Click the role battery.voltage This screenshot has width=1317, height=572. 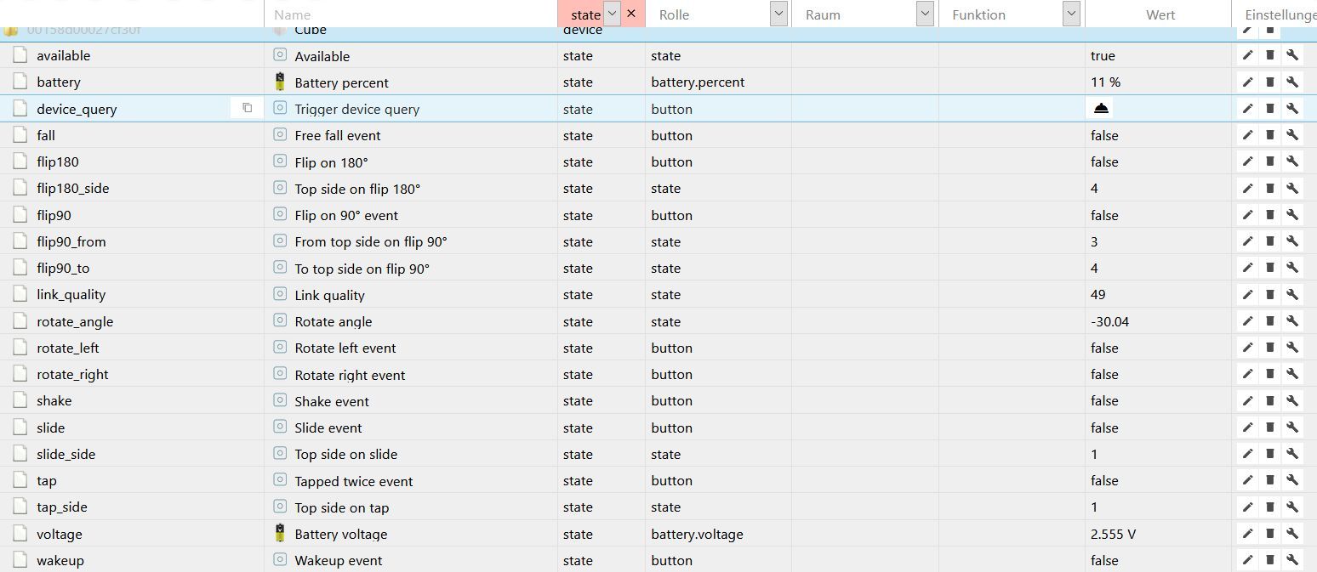tap(697, 535)
